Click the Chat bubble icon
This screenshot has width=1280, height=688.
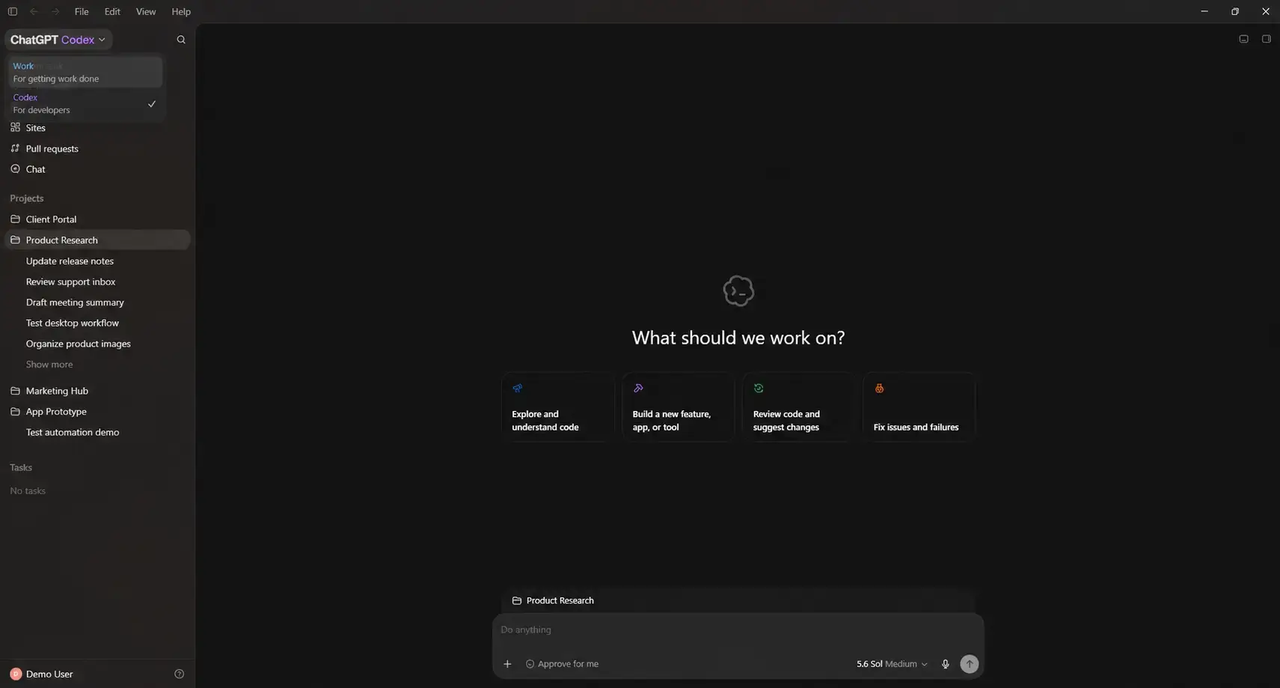pyautogui.click(x=15, y=169)
